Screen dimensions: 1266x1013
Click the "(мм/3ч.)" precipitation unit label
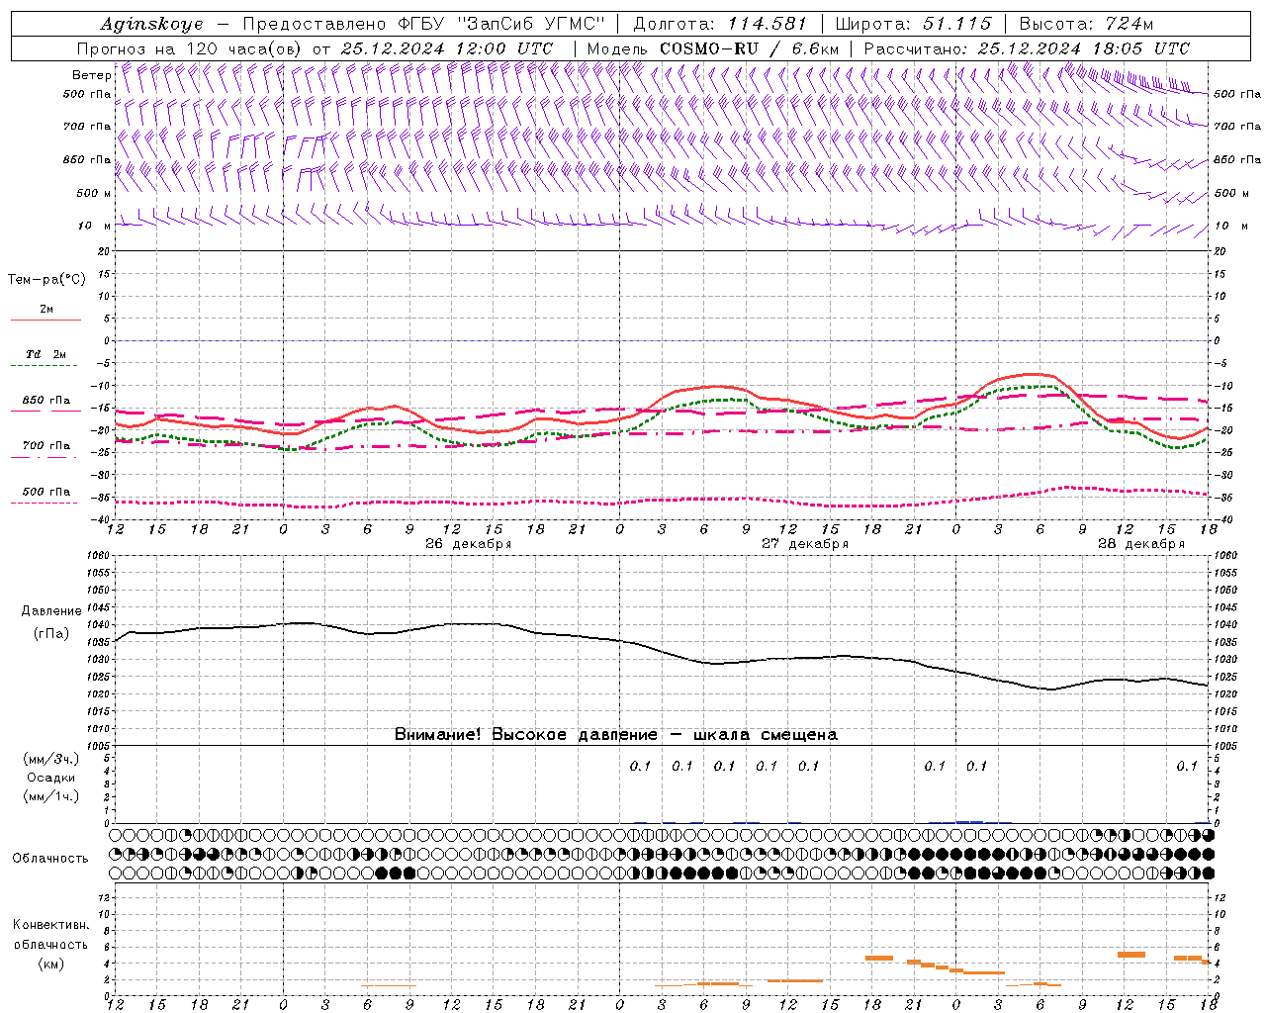pos(50,759)
